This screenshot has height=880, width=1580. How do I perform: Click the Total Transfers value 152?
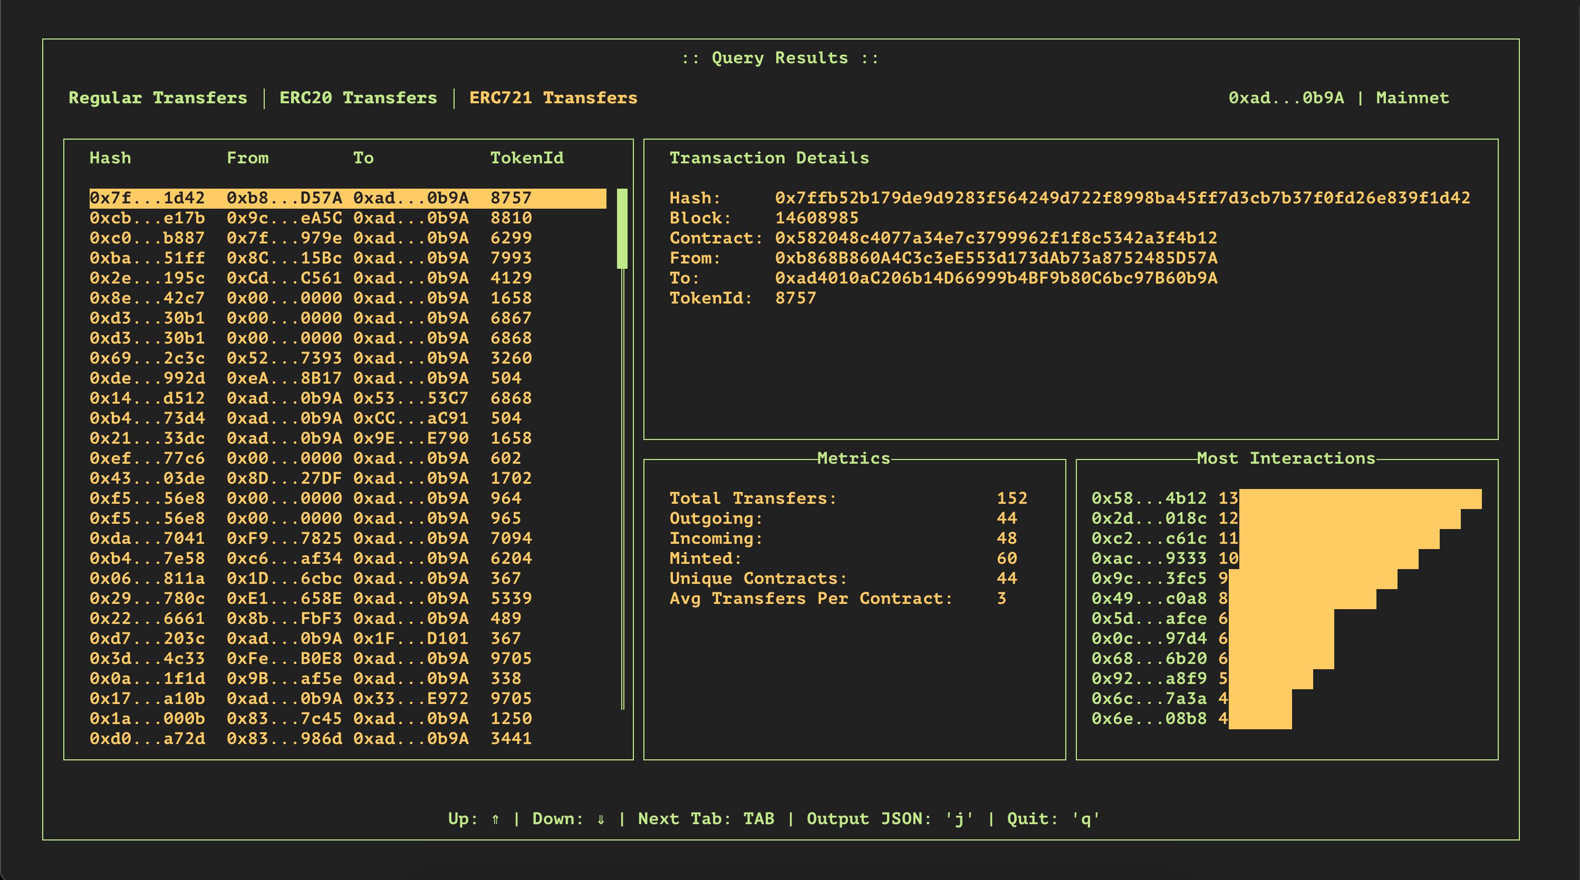1012,499
